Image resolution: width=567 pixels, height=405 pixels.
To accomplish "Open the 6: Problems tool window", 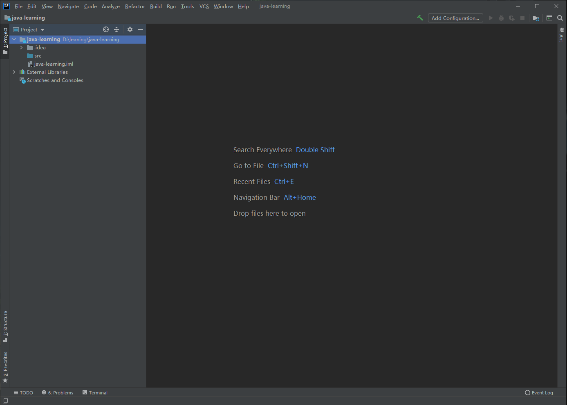I will [x=58, y=393].
